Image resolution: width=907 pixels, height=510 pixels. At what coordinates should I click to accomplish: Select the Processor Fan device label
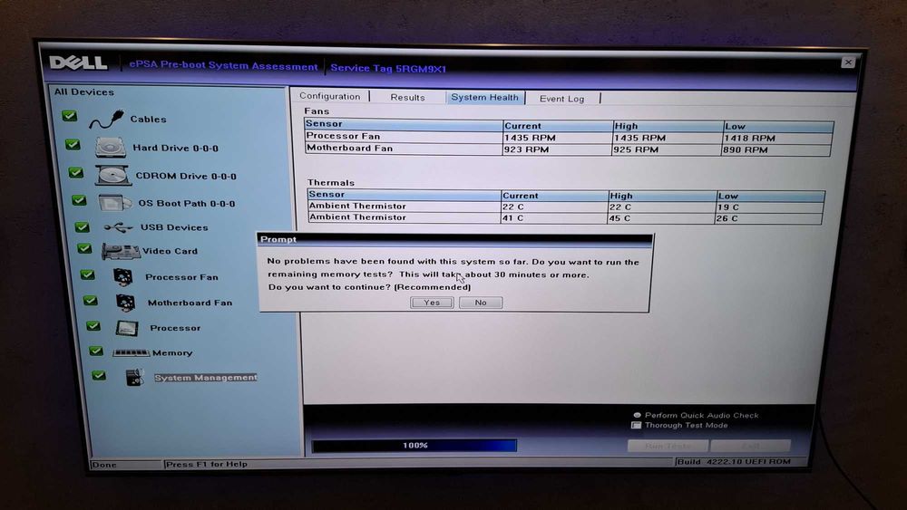[181, 277]
